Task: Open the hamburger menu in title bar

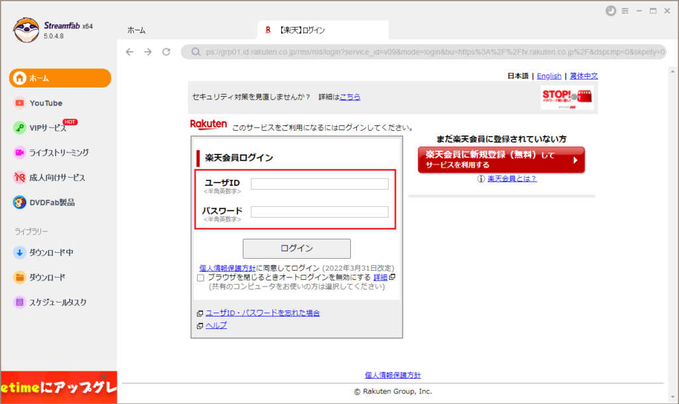Action: tap(625, 11)
